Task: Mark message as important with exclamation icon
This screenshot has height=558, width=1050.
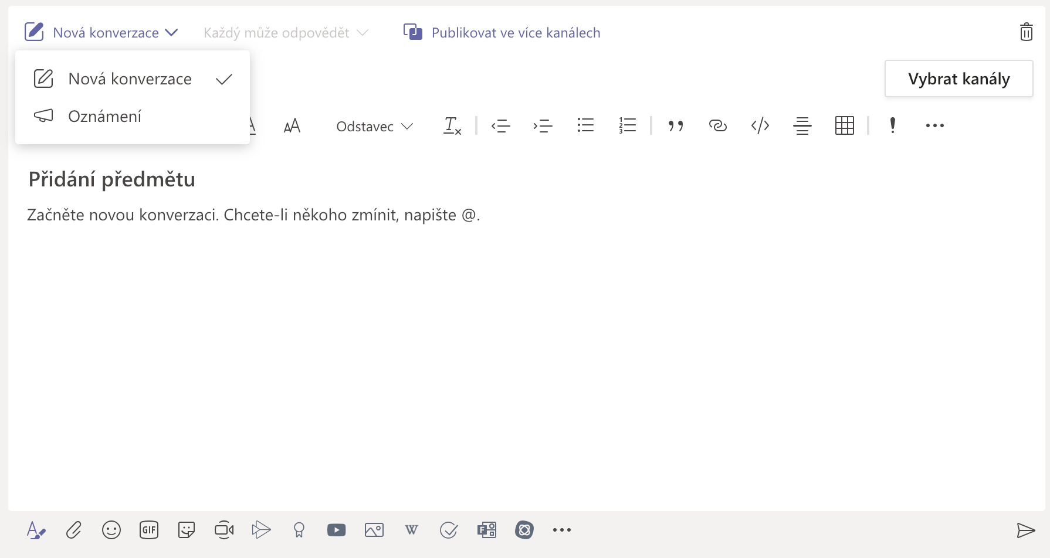Action: pyautogui.click(x=892, y=125)
